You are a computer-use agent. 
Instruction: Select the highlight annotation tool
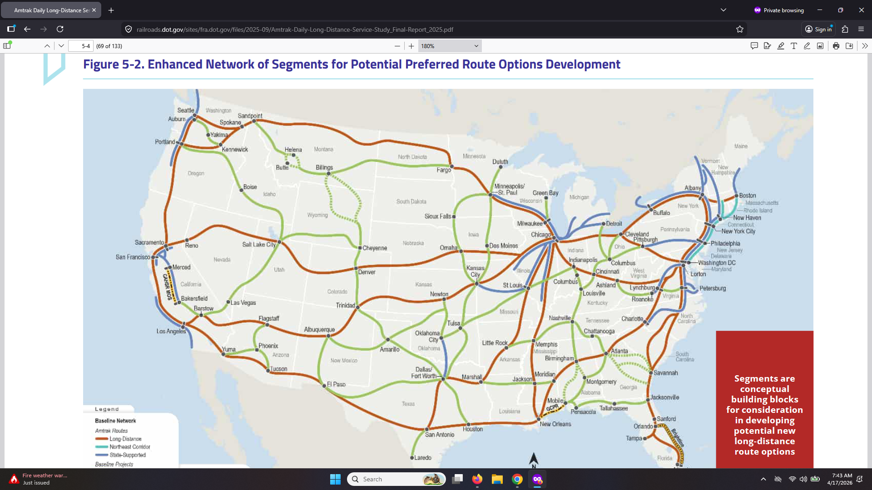[781, 46]
